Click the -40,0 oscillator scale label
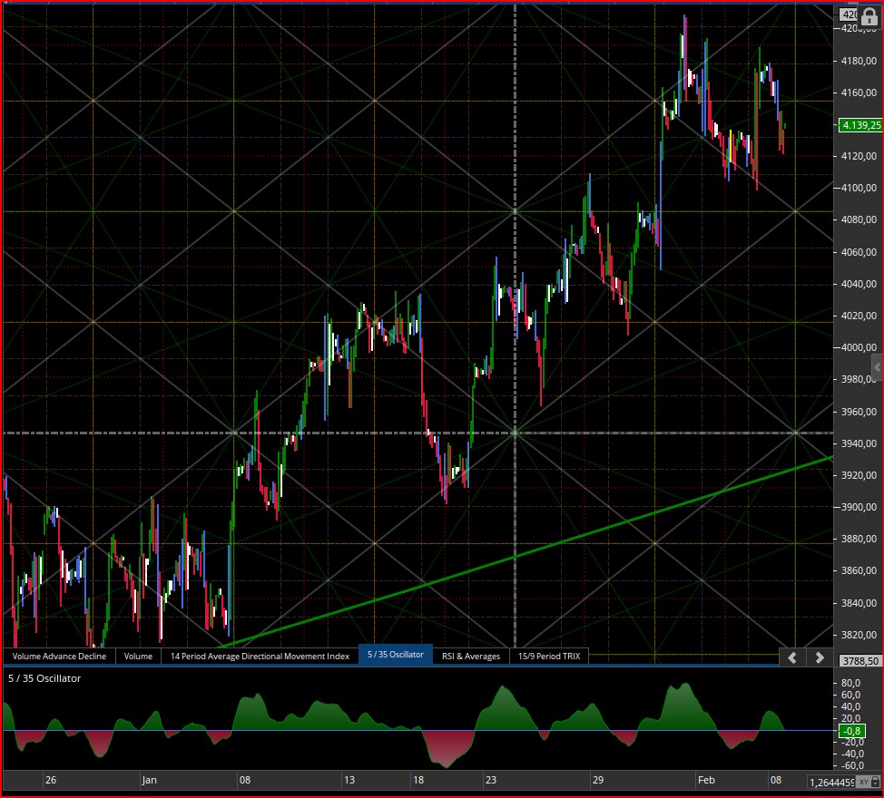Screen dimensions: 884x798 click(850, 754)
